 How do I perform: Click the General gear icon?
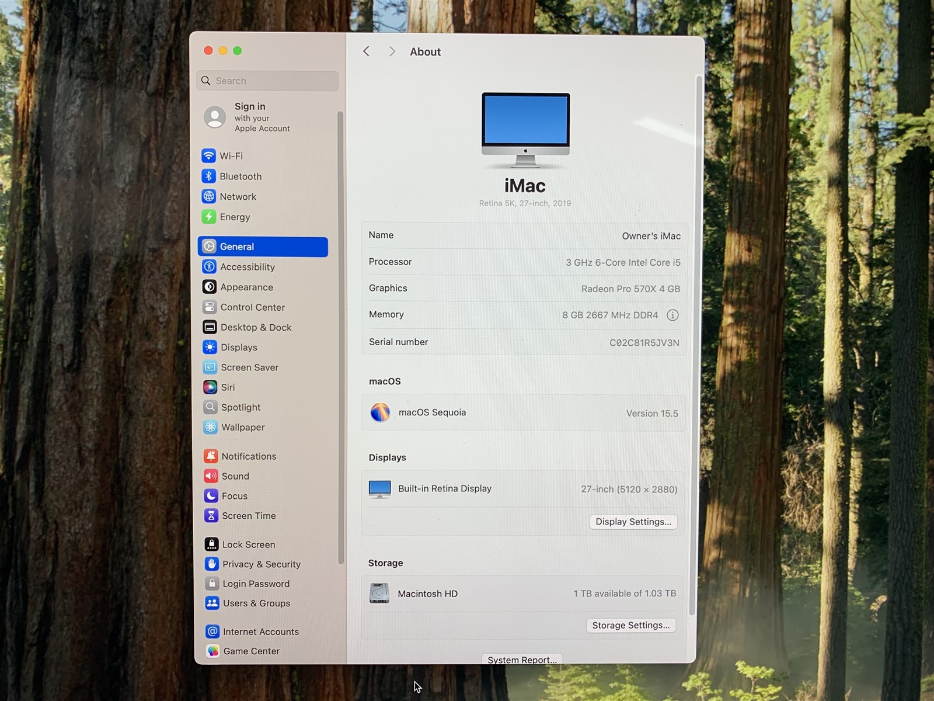tap(210, 247)
